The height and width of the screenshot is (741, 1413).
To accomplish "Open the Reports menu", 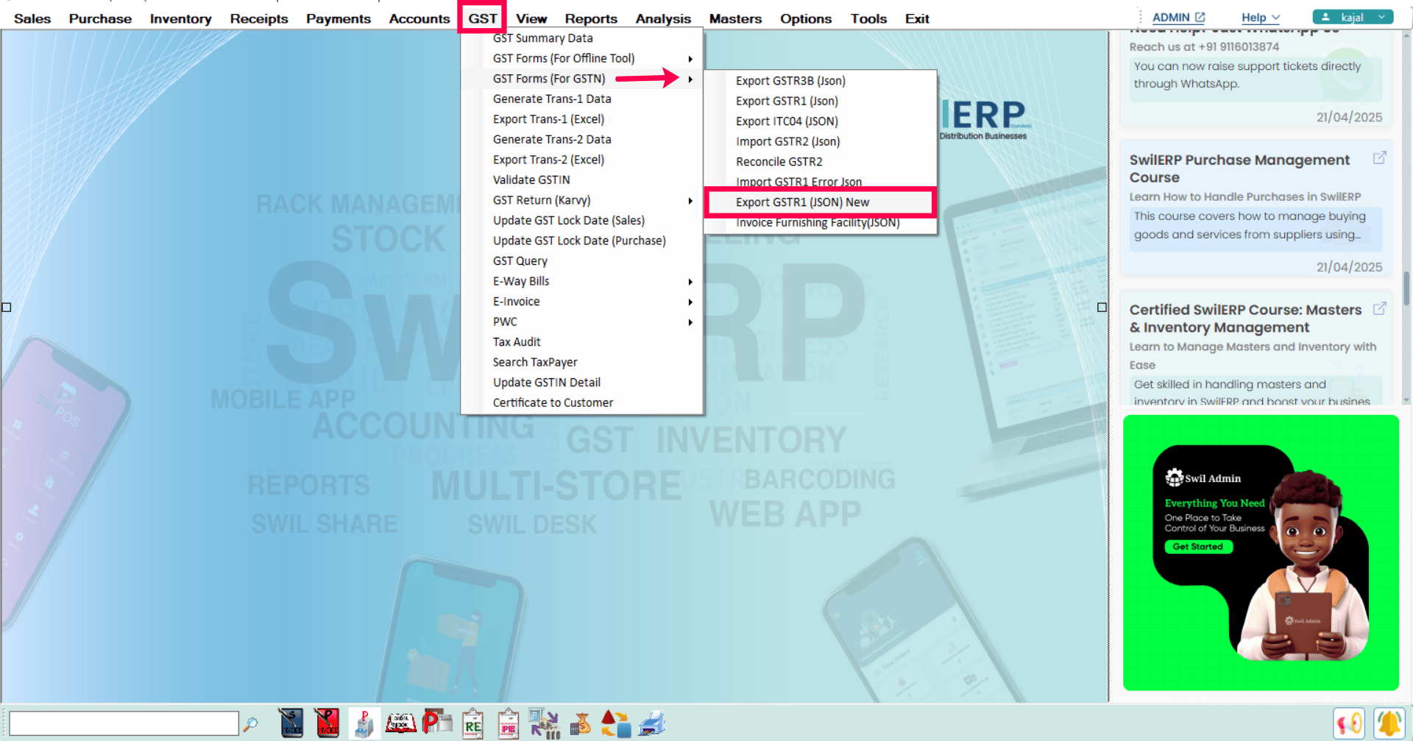I will (x=591, y=18).
